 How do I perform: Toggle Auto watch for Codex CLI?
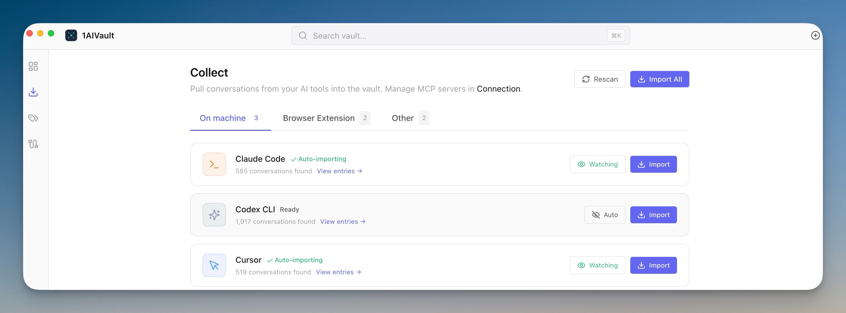[605, 215]
